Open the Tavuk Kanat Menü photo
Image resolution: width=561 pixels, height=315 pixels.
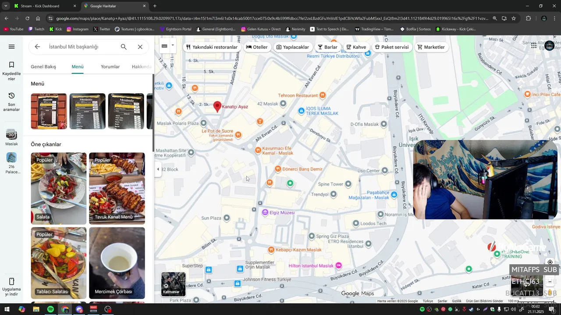pos(117,189)
